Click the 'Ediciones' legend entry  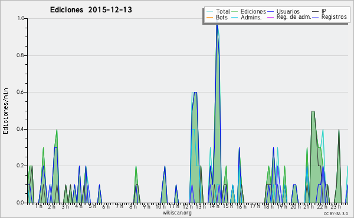[x=253, y=11]
